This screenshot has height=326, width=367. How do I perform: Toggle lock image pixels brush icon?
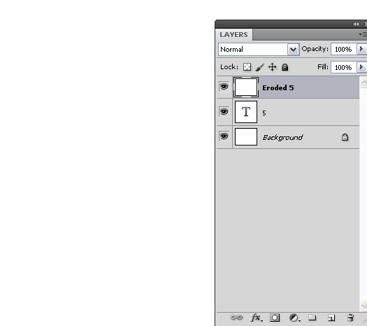tap(260, 67)
